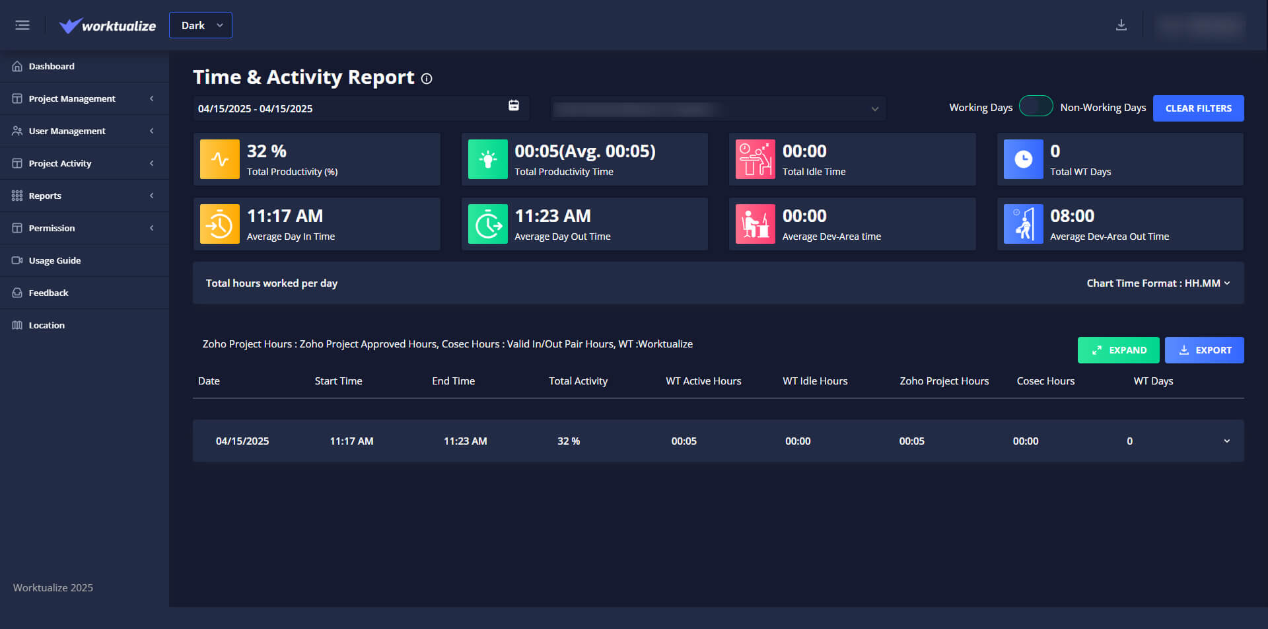Open User Management in the sidebar
1268x629 pixels.
click(85, 131)
